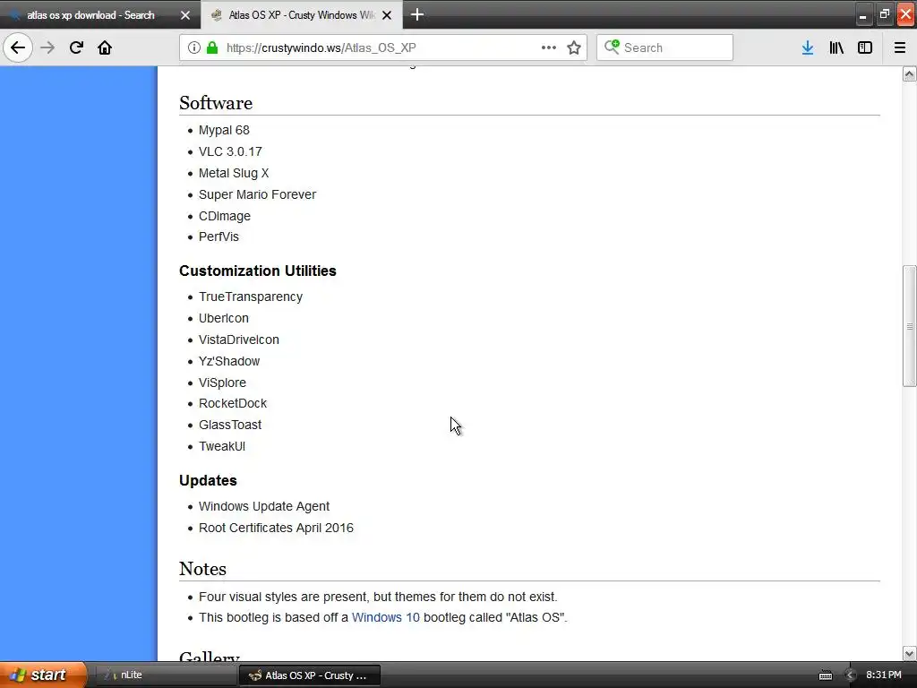Image resolution: width=917 pixels, height=688 pixels.
Task: Click the VistaDriveIcon entry
Action: [x=239, y=340]
